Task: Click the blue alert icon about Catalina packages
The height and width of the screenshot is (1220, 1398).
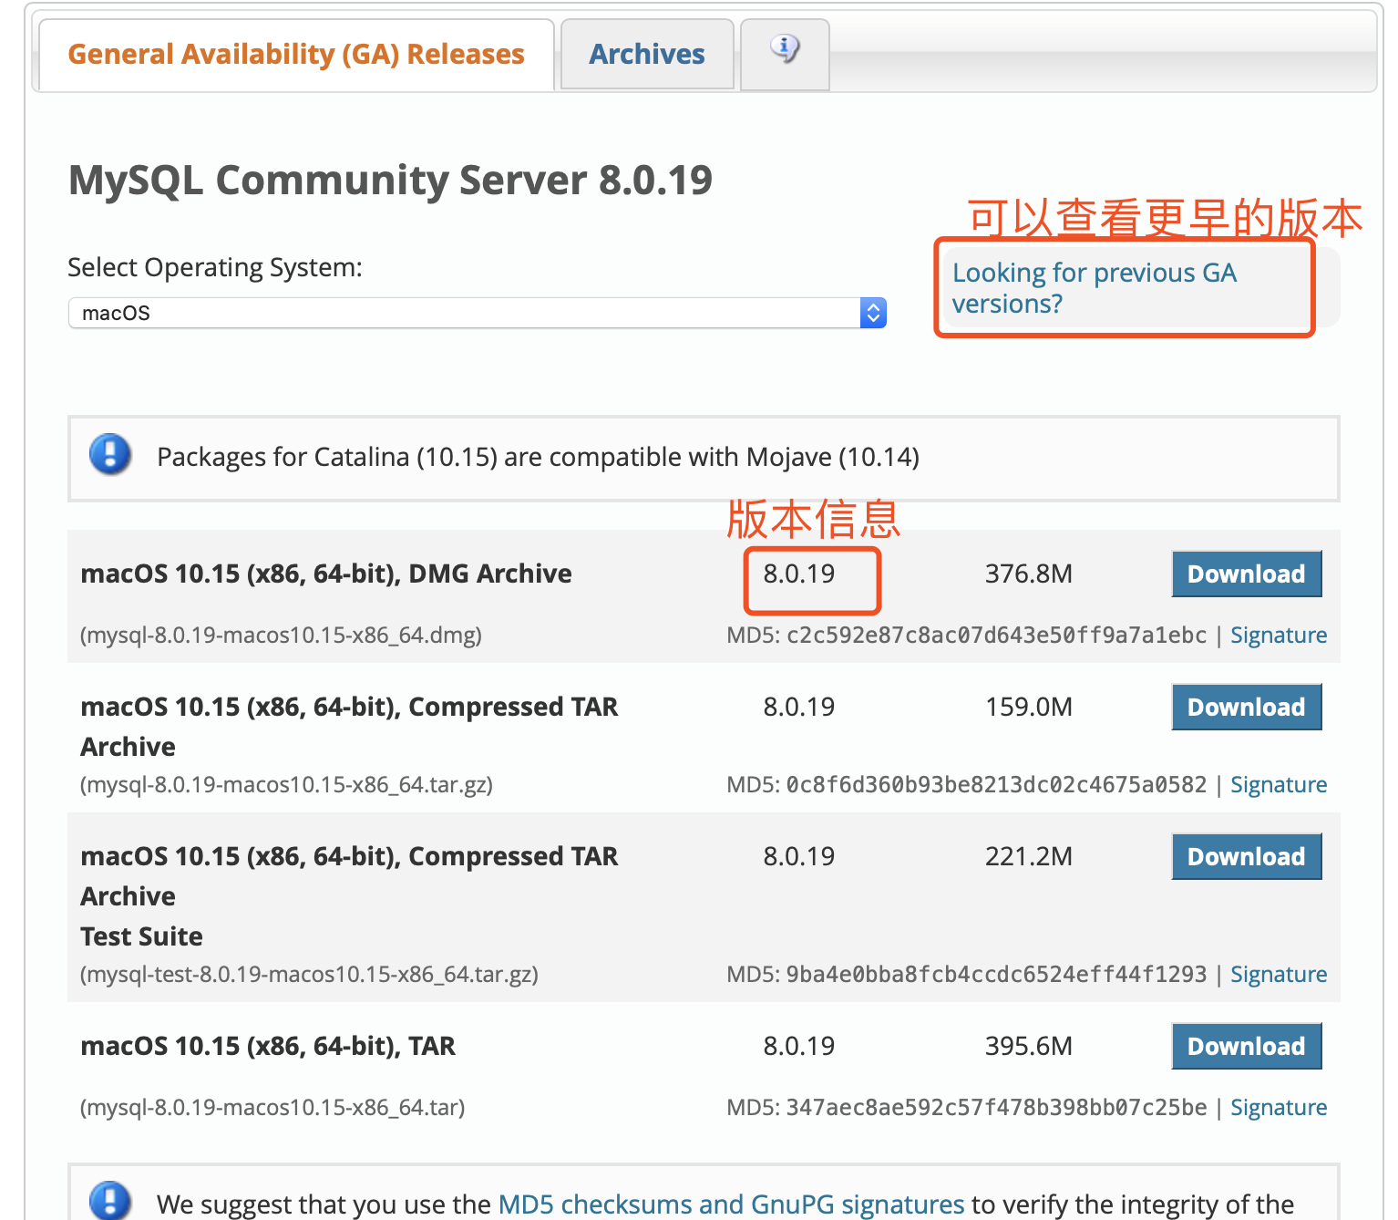Action: tap(109, 454)
